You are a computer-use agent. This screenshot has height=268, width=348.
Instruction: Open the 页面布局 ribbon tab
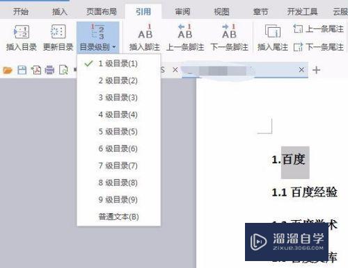(102, 11)
